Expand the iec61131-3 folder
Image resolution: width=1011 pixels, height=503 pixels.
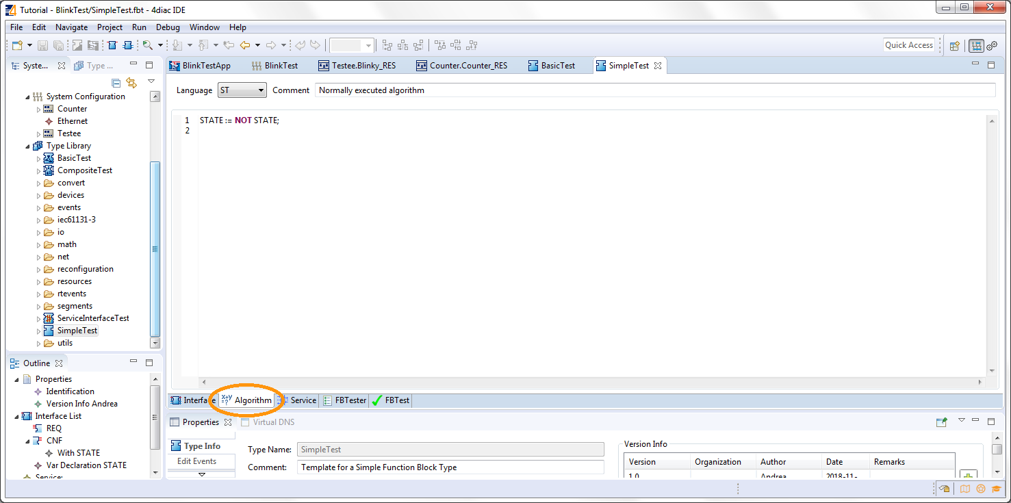point(39,220)
